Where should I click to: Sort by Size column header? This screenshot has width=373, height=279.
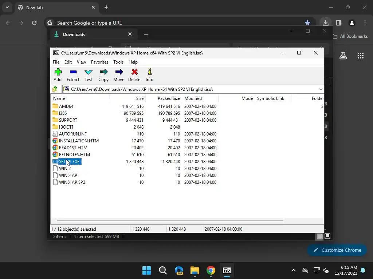coord(127,98)
